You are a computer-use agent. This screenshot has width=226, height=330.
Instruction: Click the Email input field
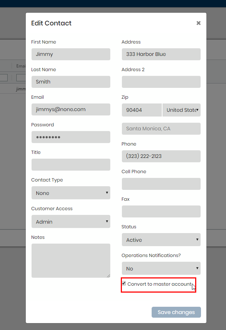[71, 109]
